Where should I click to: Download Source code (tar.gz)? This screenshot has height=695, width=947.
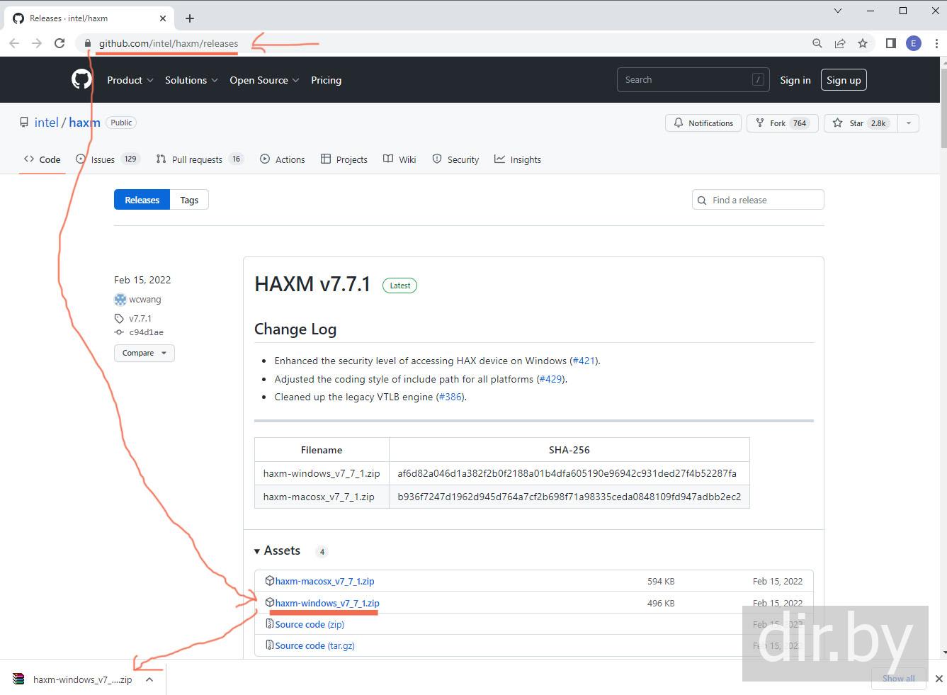[314, 645]
